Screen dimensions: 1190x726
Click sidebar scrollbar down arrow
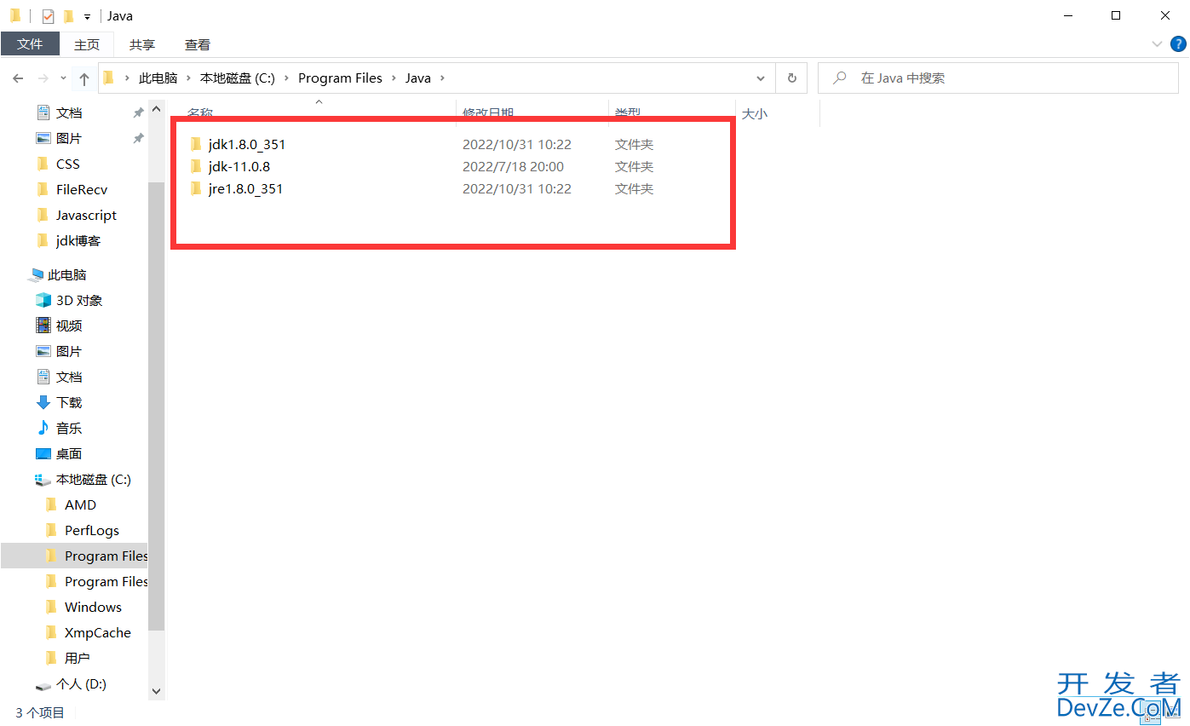click(156, 691)
